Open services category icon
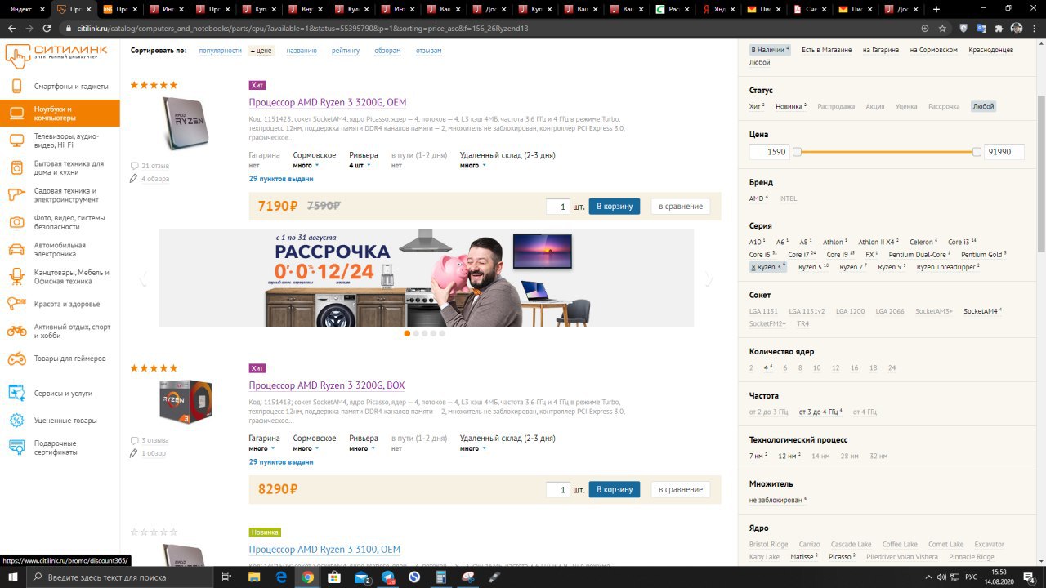The width and height of the screenshot is (1046, 588). click(16, 393)
